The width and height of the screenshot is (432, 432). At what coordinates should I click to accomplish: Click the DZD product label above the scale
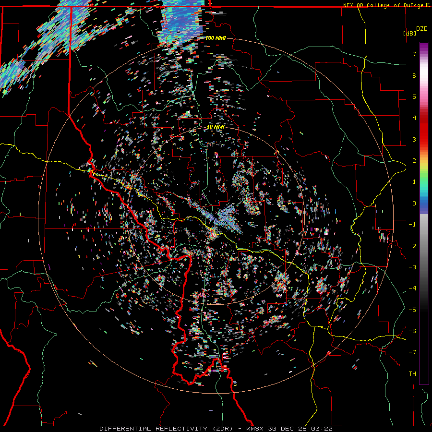[421, 29]
